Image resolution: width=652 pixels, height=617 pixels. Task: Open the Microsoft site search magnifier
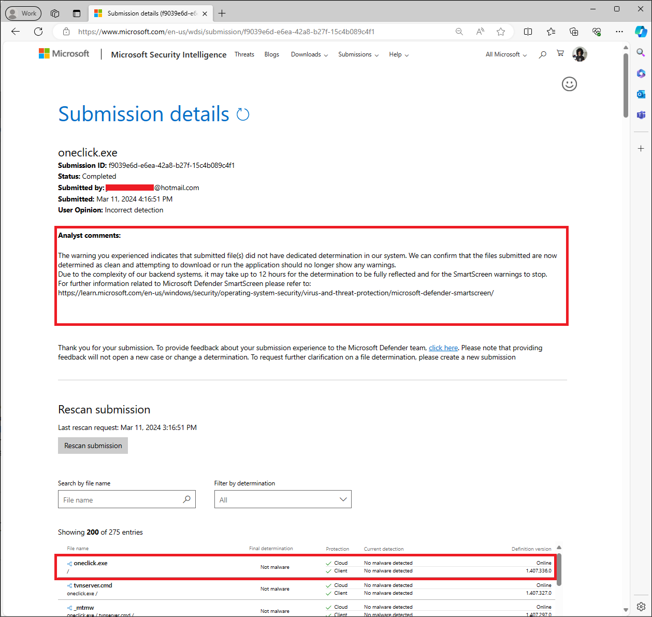click(542, 54)
